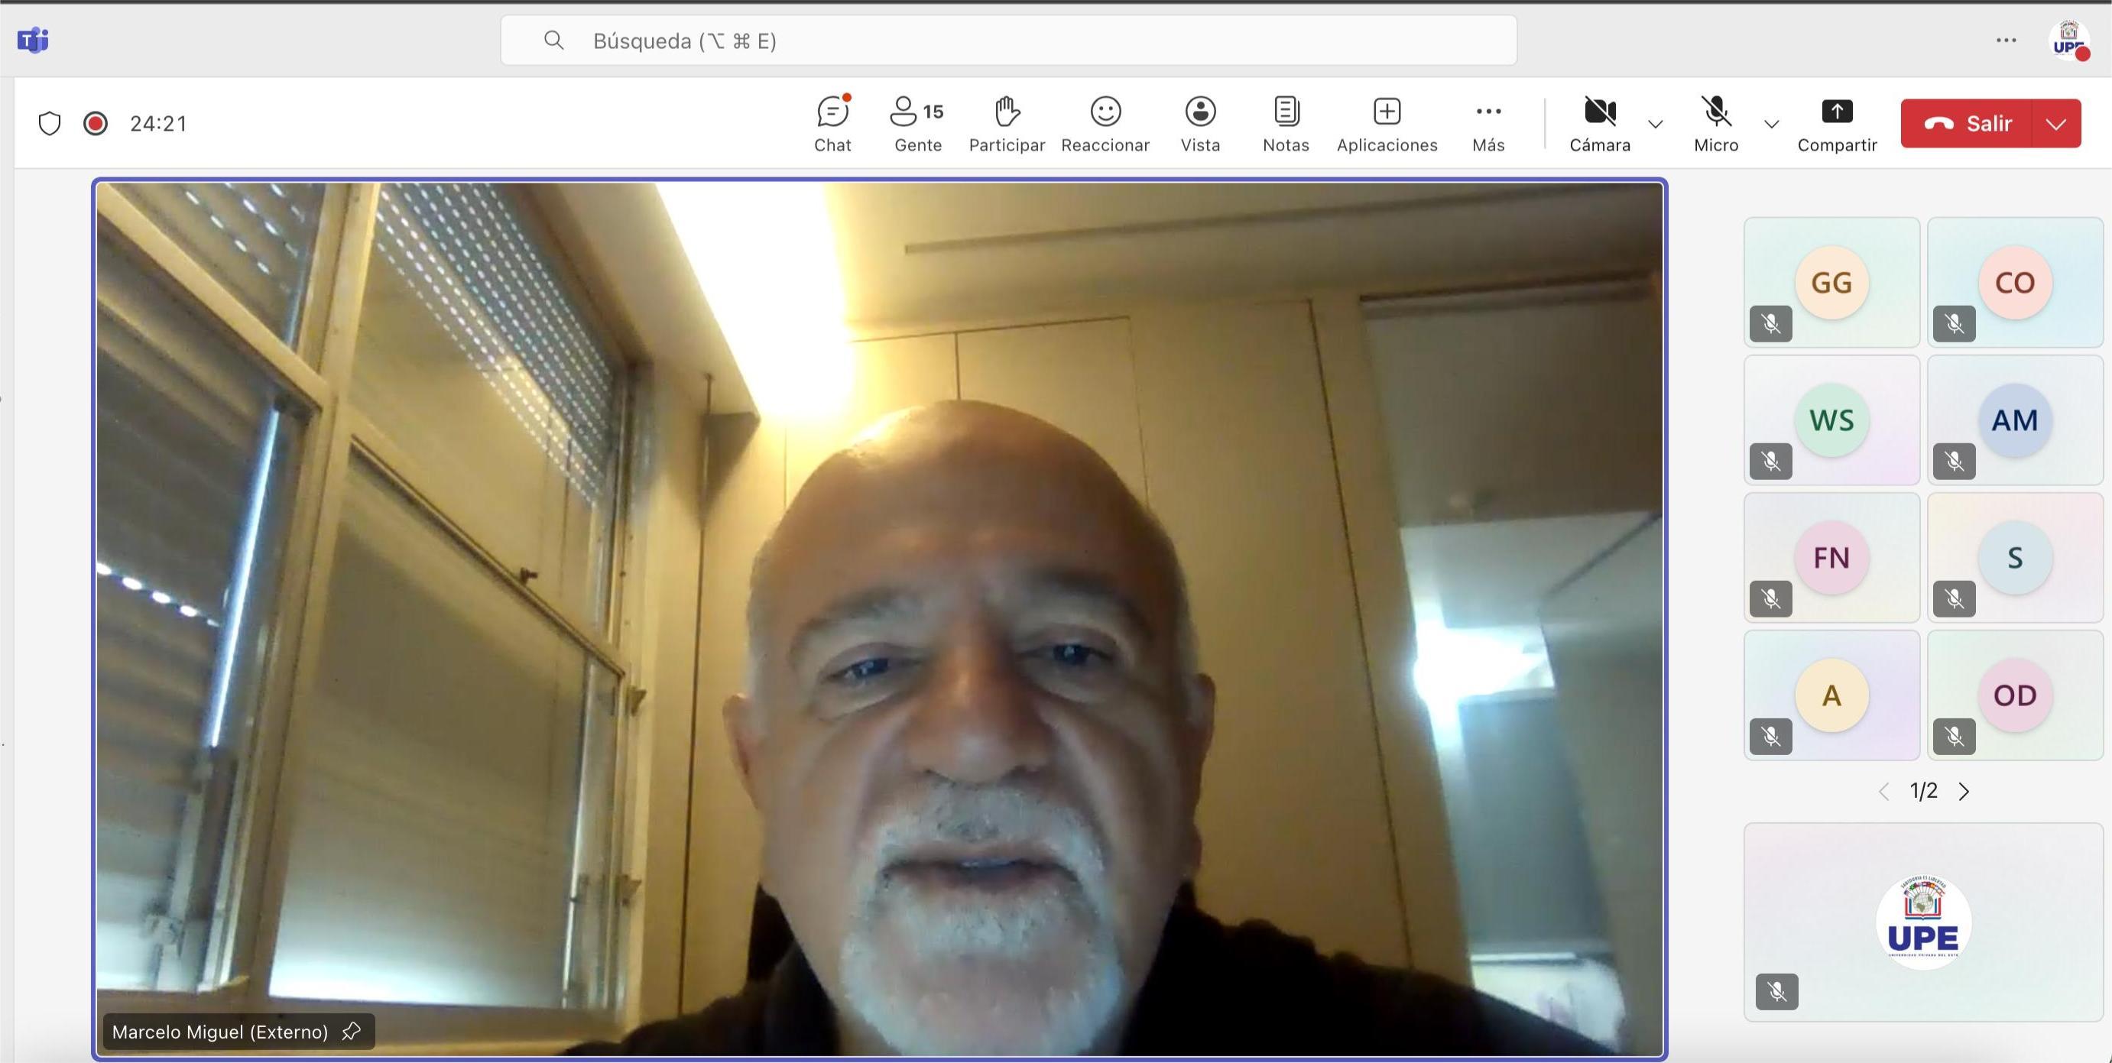This screenshot has width=2112, height=1063.
Task: Change layout with Vista
Action: click(x=1199, y=123)
